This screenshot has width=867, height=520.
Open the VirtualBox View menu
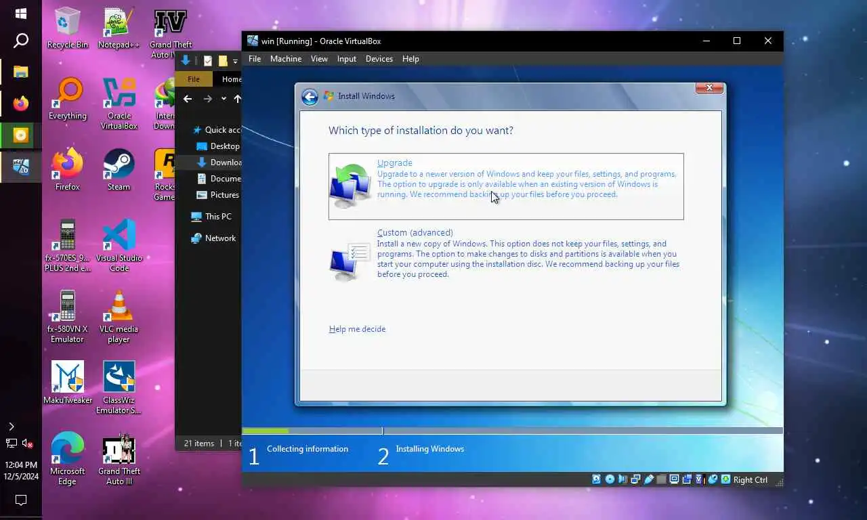coord(319,59)
